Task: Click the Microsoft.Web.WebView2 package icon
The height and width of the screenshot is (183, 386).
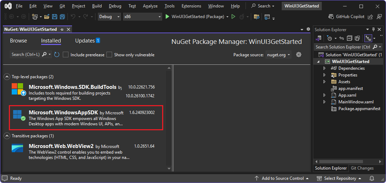Action: pos(17,148)
